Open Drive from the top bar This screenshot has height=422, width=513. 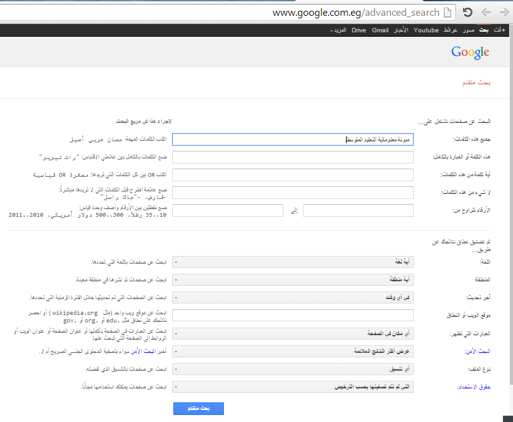(359, 30)
